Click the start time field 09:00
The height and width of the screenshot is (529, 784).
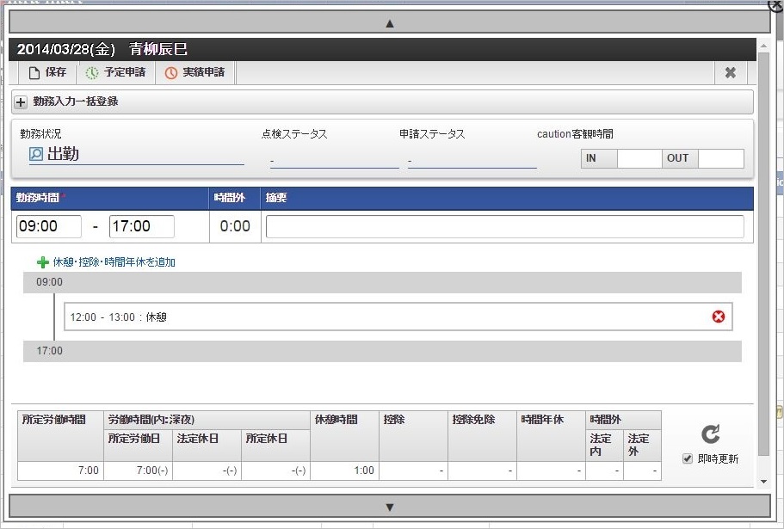coord(49,226)
